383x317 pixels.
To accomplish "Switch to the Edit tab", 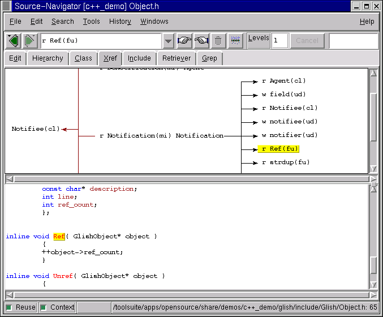I will point(15,58).
